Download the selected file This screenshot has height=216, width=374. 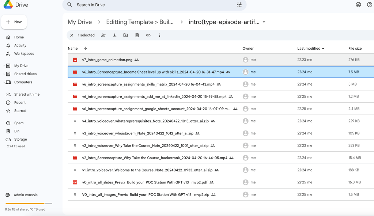(114, 35)
